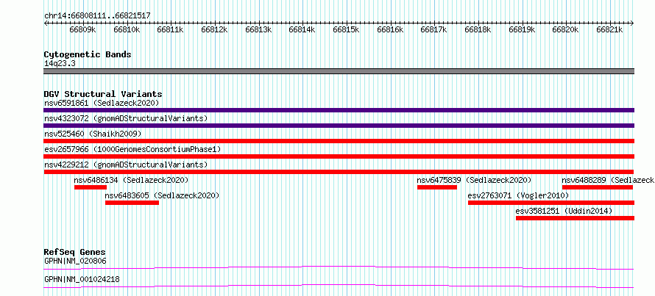The width and height of the screenshot is (655, 296).
Task: Open nsv4323072 (gnomADStructuralVariants) variant label
Action: point(126,118)
